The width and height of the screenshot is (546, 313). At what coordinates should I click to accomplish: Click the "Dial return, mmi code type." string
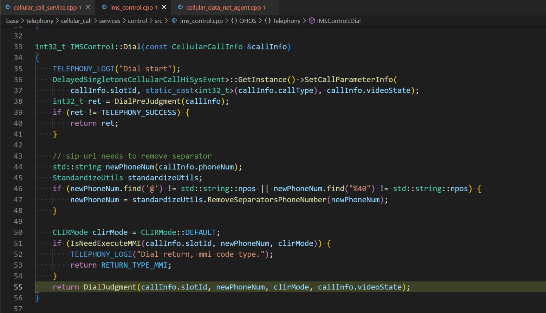coord(201,254)
